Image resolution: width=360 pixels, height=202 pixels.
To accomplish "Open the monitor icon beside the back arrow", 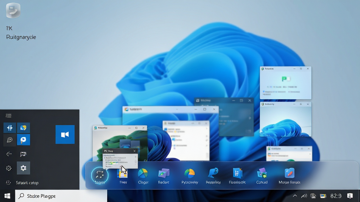I will (x=23, y=154).
